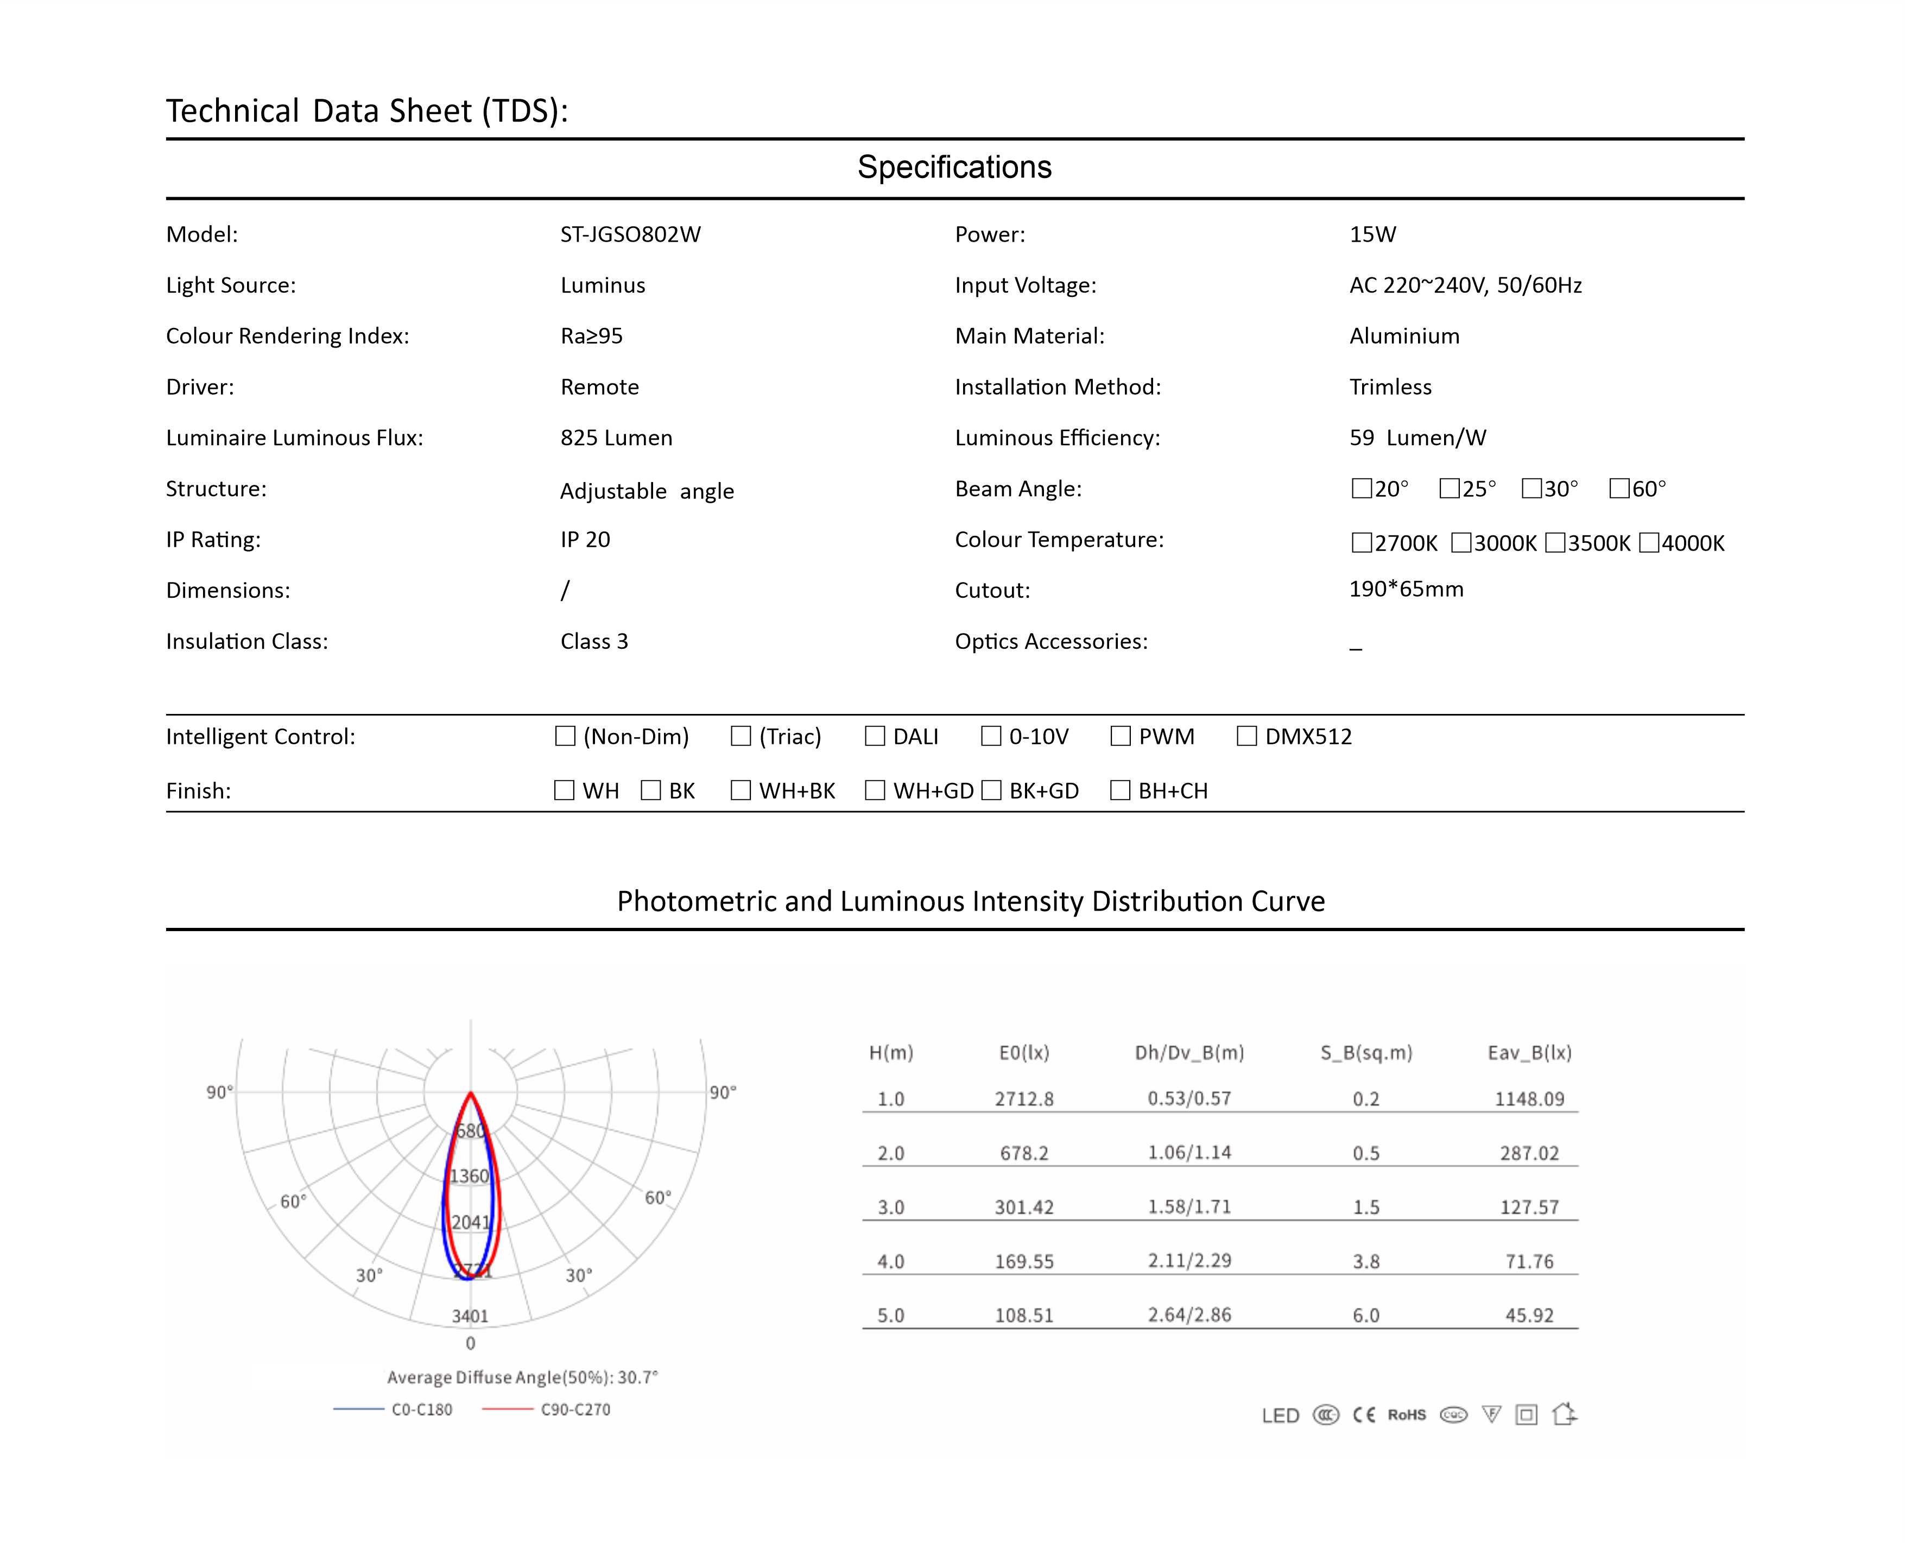The width and height of the screenshot is (1905, 1543).
Task: Click the CCC certification mark icon
Action: point(1326,1414)
